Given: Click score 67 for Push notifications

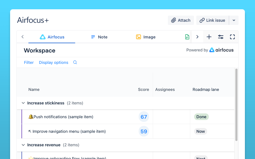Looking at the screenshot, I should [x=144, y=117].
